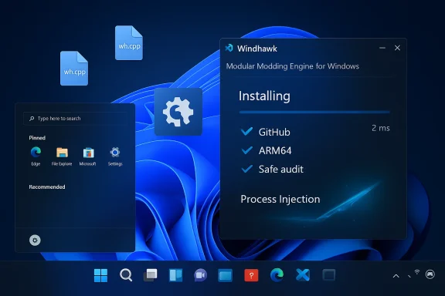Open File Explorer from Pinned apps

(62, 156)
